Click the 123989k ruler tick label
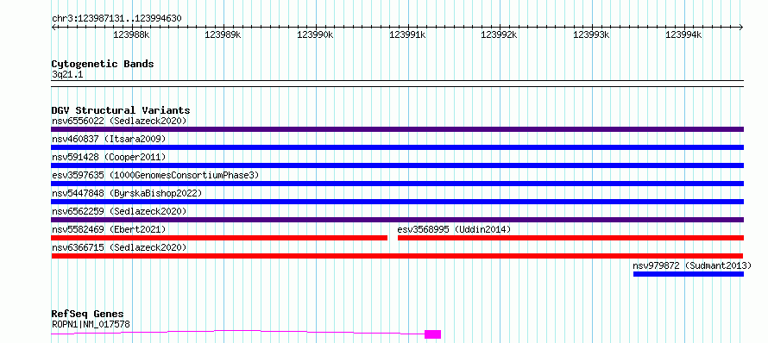The width and height of the screenshot is (768, 343). click(x=223, y=34)
